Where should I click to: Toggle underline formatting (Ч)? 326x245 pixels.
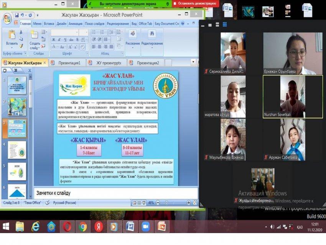coord(65,40)
